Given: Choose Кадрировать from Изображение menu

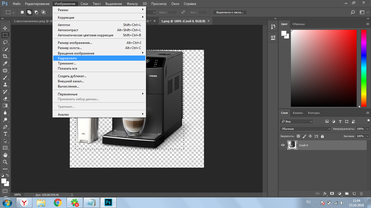Looking at the screenshot, I should coord(99,58).
